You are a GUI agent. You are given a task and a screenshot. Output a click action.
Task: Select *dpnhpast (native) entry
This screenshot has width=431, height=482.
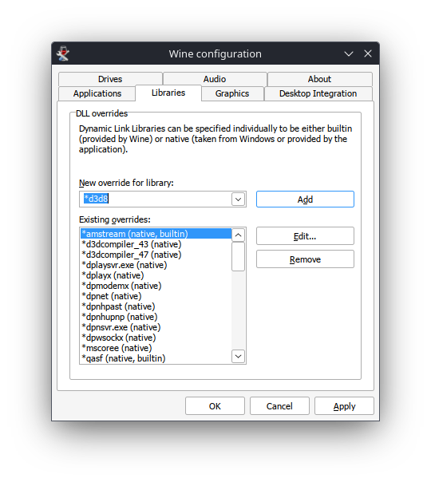[156, 306]
